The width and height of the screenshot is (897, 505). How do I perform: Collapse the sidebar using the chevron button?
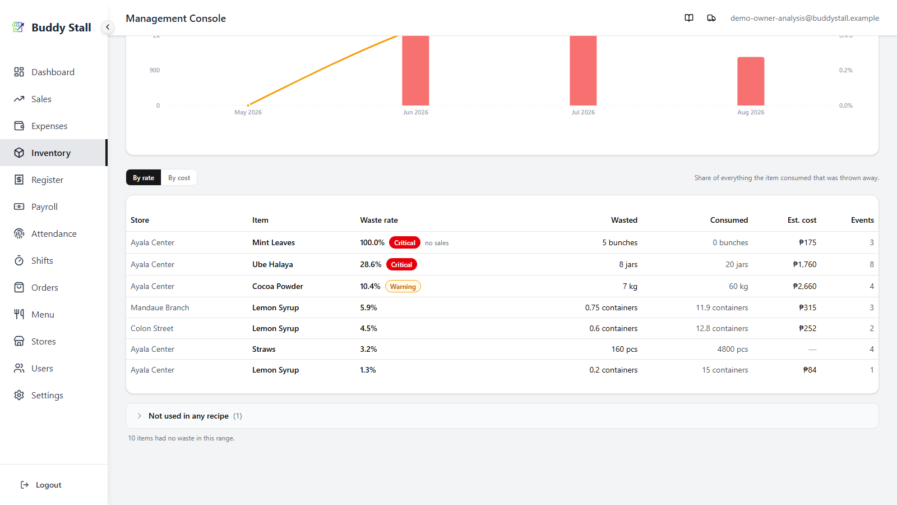point(108,27)
